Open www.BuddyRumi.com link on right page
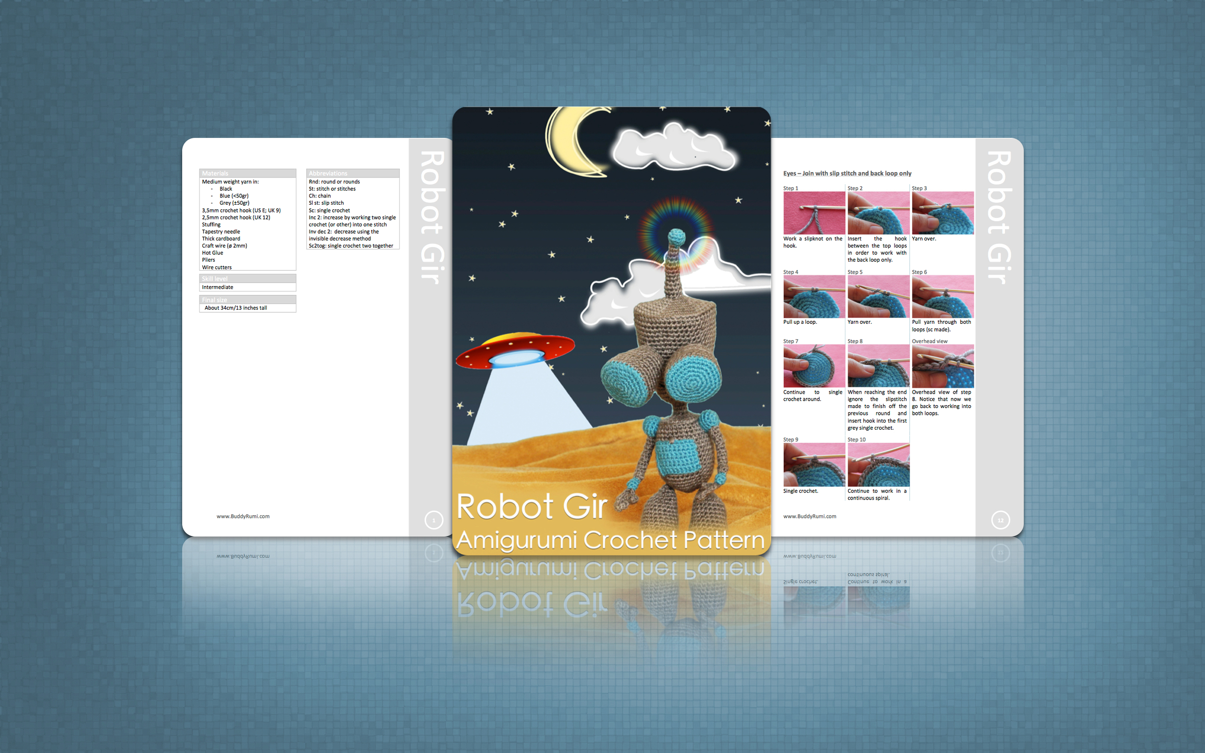Viewport: 1205px width, 753px height. [809, 516]
